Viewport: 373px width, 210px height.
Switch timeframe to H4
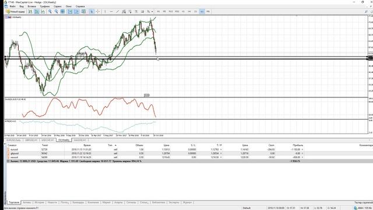tap(189, 12)
